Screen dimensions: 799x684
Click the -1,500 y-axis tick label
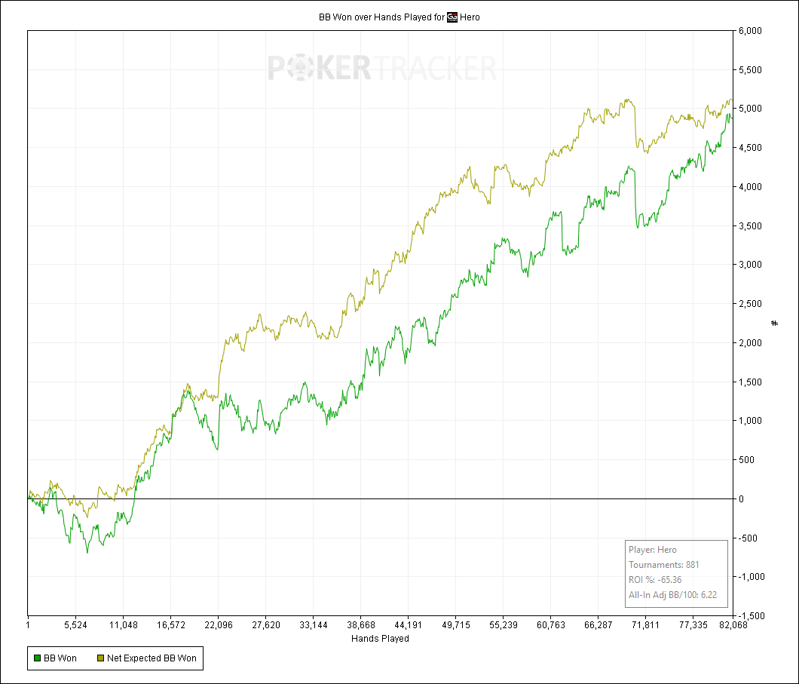point(752,615)
